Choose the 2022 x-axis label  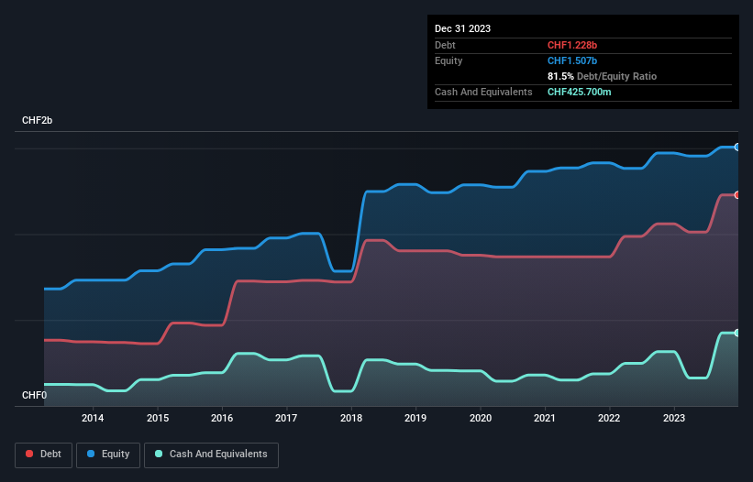click(609, 419)
